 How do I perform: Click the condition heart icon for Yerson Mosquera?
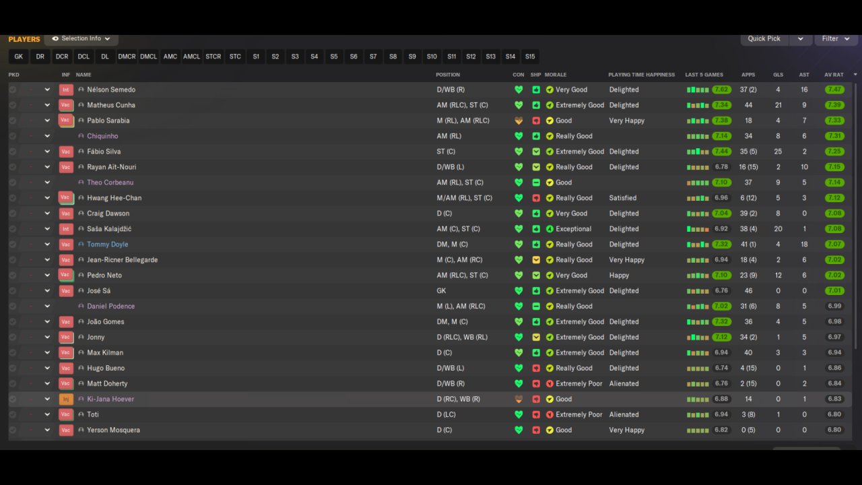(519, 430)
